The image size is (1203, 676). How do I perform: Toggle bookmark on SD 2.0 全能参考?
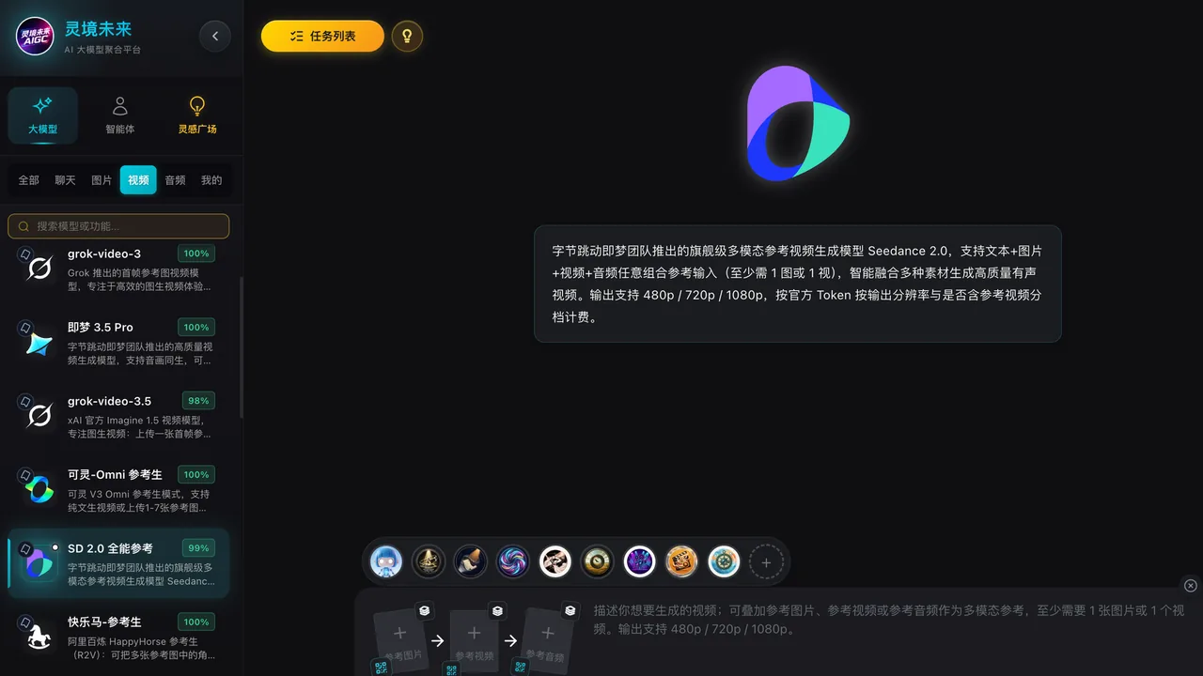pos(25,548)
